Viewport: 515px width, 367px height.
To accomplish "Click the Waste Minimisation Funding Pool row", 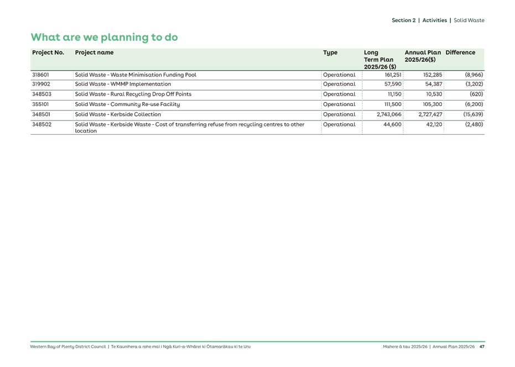I will coord(136,74).
